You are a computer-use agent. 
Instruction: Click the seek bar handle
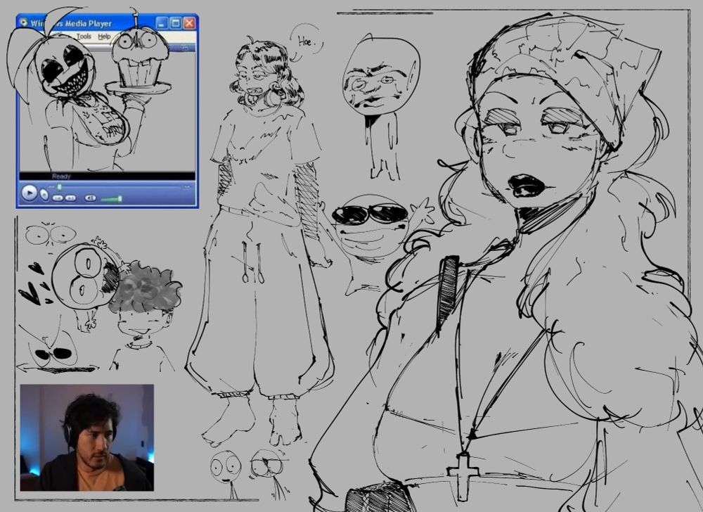pos(59,187)
